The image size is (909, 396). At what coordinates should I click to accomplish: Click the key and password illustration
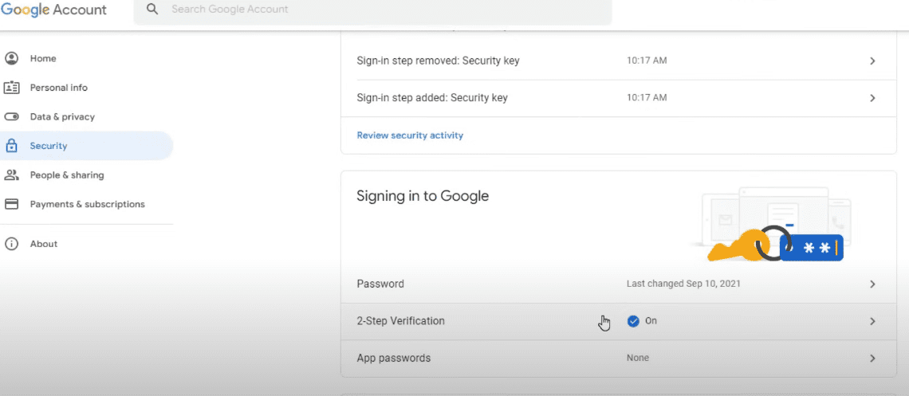[x=772, y=226]
